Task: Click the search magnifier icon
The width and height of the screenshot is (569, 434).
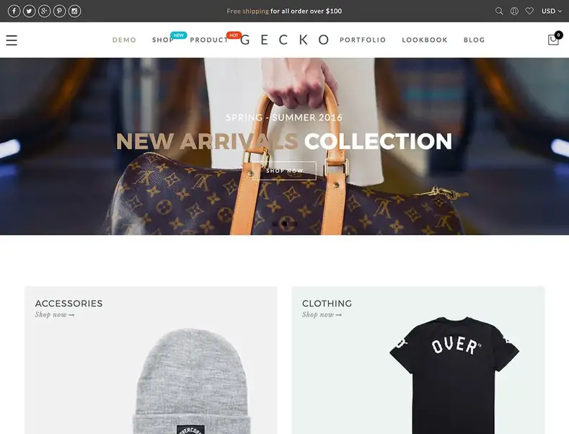Action: 499,12
